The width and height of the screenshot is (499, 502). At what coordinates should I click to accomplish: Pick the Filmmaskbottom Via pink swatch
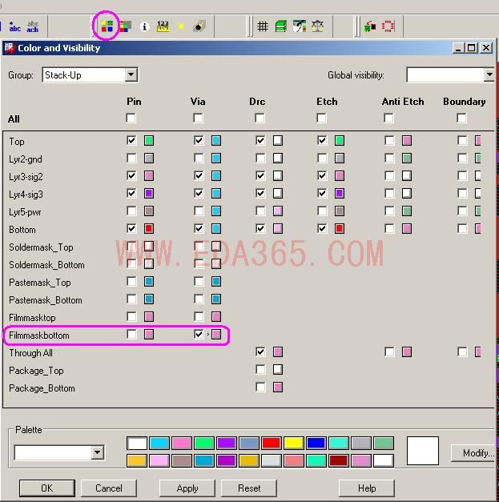pos(216,334)
